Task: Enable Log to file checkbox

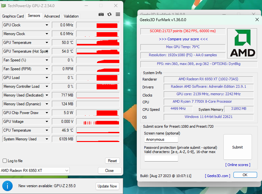Action: tap(5, 161)
